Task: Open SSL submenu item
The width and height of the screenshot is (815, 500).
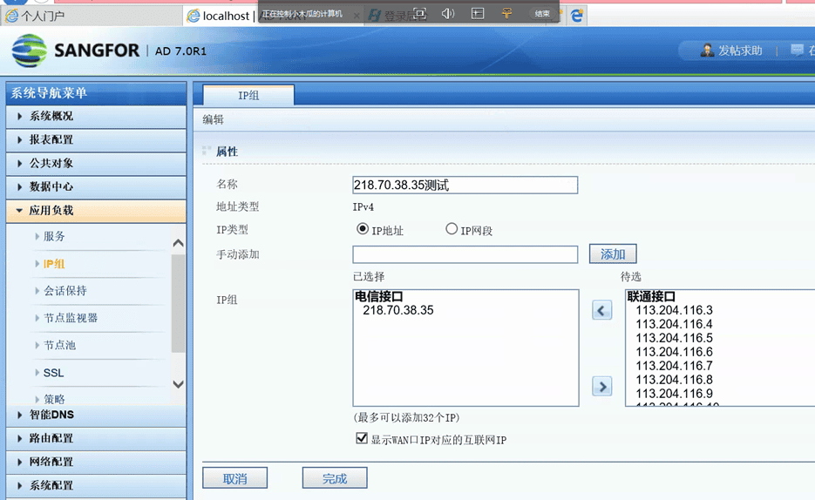Action: pyautogui.click(x=53, y=373)
